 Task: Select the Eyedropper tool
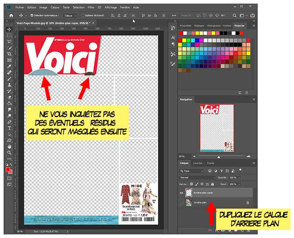click(9, 66)
